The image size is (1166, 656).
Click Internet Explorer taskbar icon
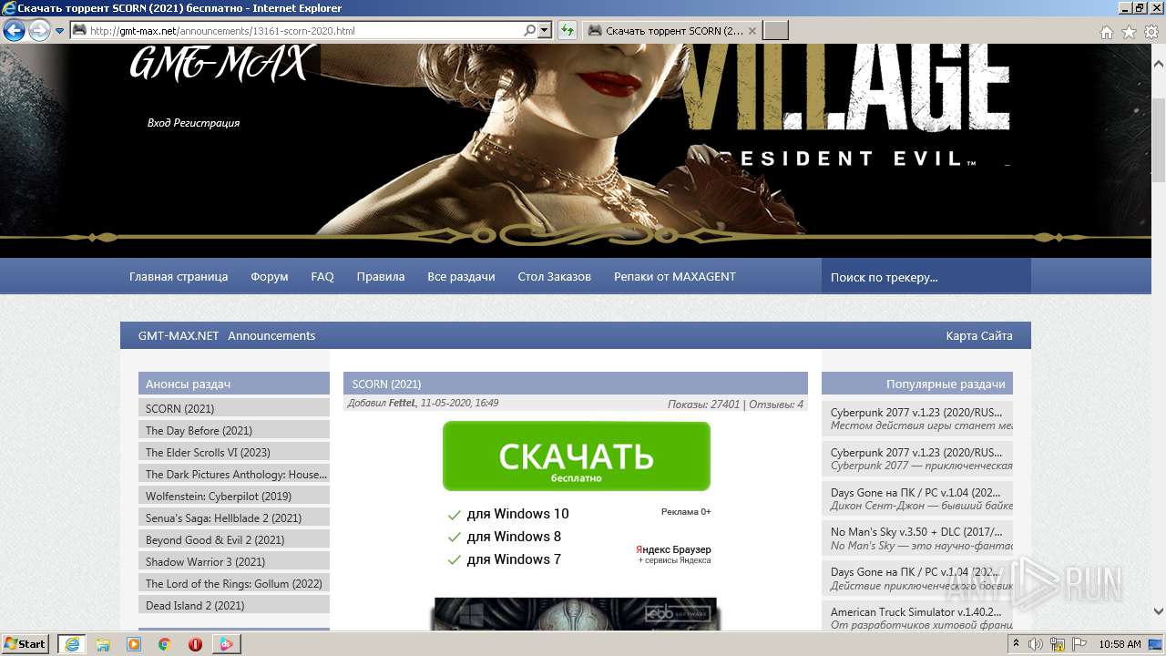pyautogui.click(x=71, y=644)
